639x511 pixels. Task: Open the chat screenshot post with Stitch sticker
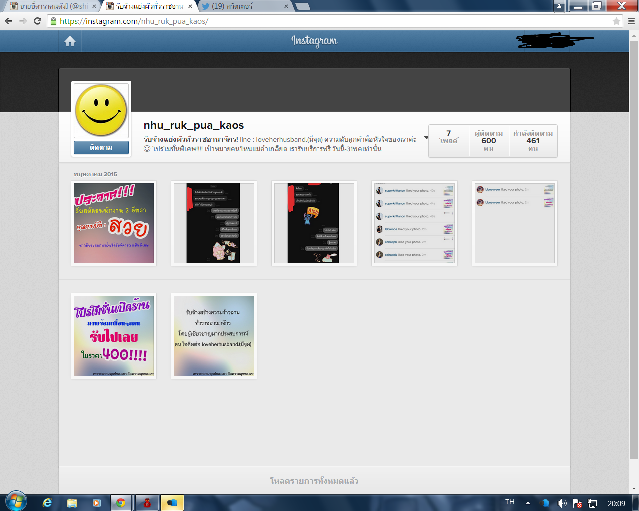tap(314, 223)
